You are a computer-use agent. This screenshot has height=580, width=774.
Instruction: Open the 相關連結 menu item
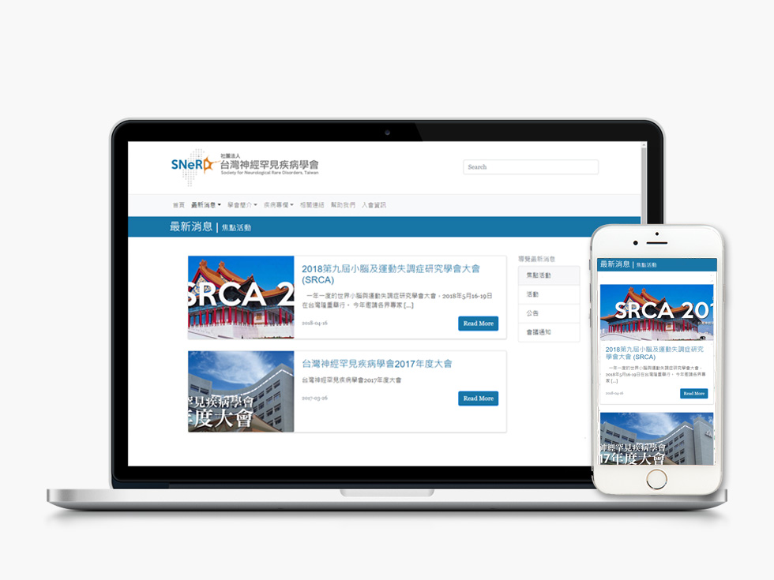312,205
